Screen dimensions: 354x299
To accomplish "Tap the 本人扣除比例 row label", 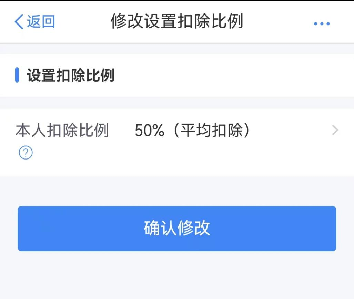I will click(62, 131).
